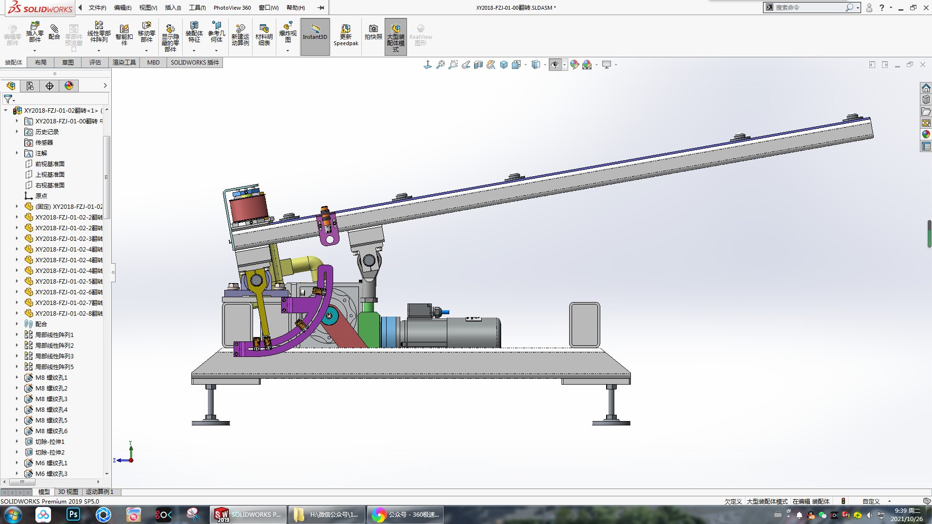The height and width of the screenshot is (524, 932).
Task: Open the FeatureManager design tree tab
Action: tap(11, 86)
